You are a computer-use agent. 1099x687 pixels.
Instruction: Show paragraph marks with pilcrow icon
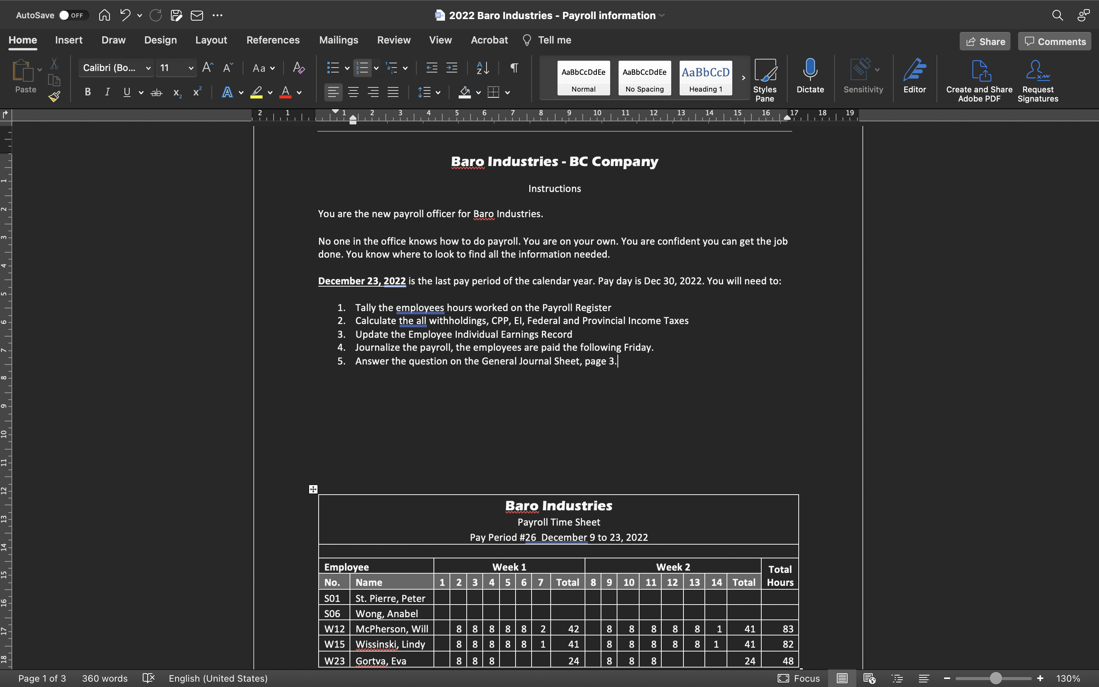point(514,68)
